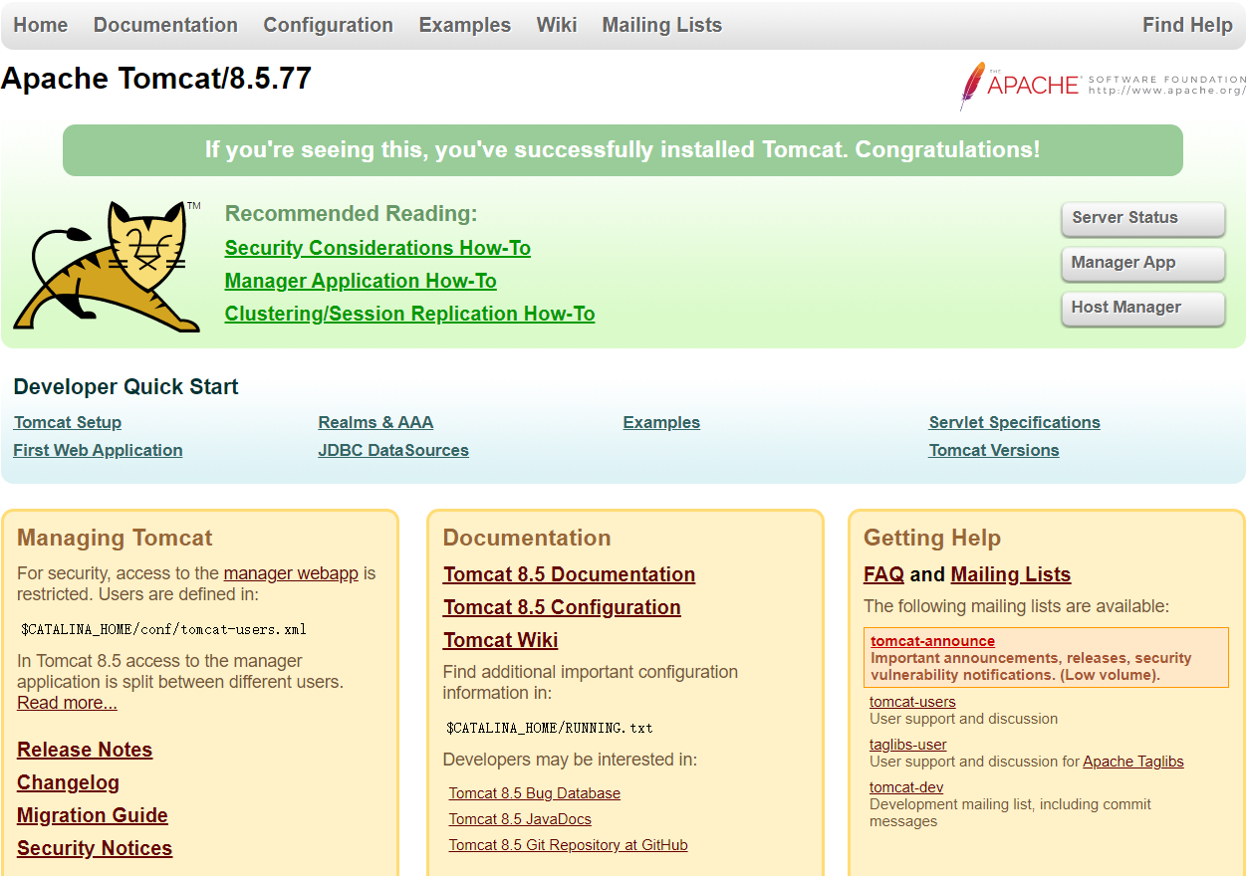Open the taglibs-user mailing list link
Viewport: 1246px width, 876px height.
(x=907, y=745)
